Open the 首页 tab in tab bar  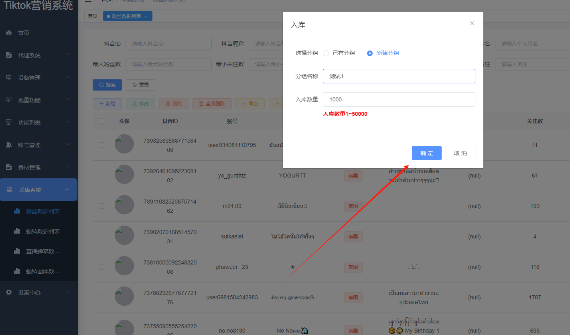tap(93, 16)
